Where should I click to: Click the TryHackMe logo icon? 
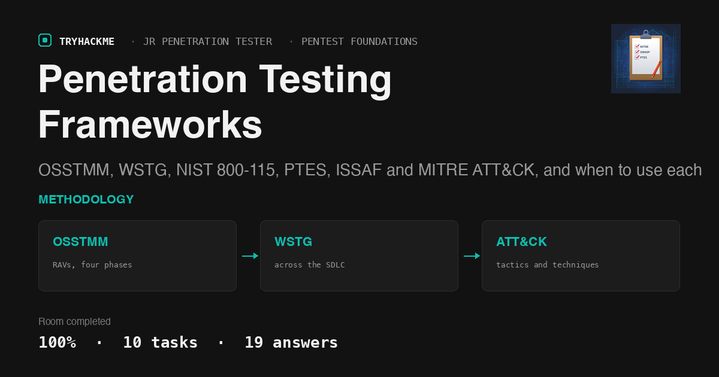pos(45,40)
